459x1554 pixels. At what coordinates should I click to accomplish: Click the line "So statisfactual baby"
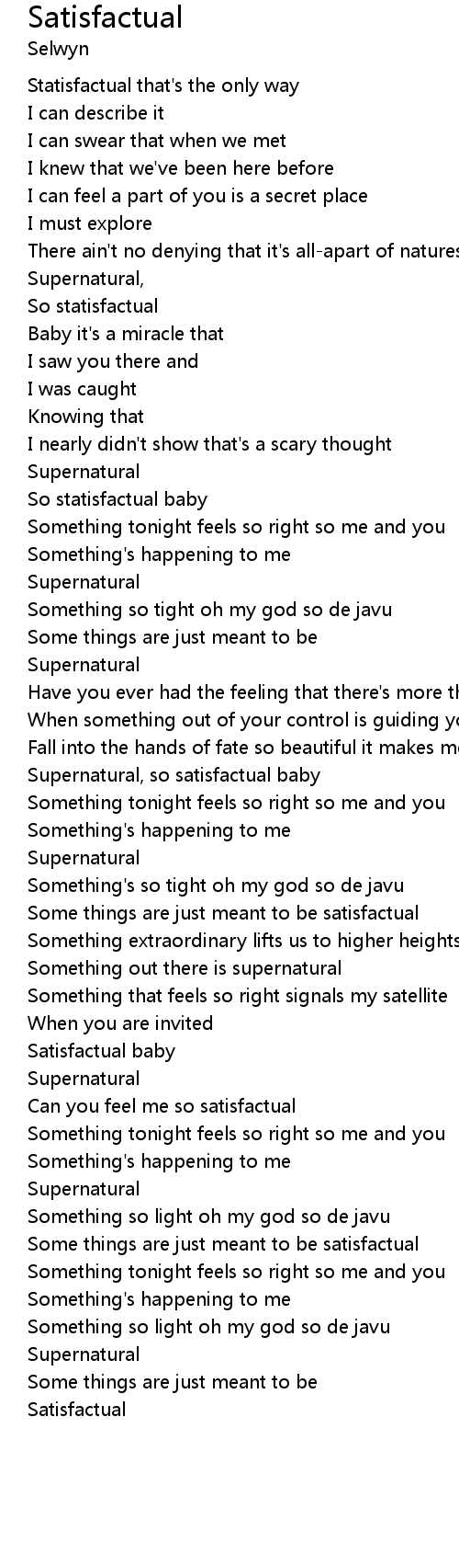coord(118,499)
